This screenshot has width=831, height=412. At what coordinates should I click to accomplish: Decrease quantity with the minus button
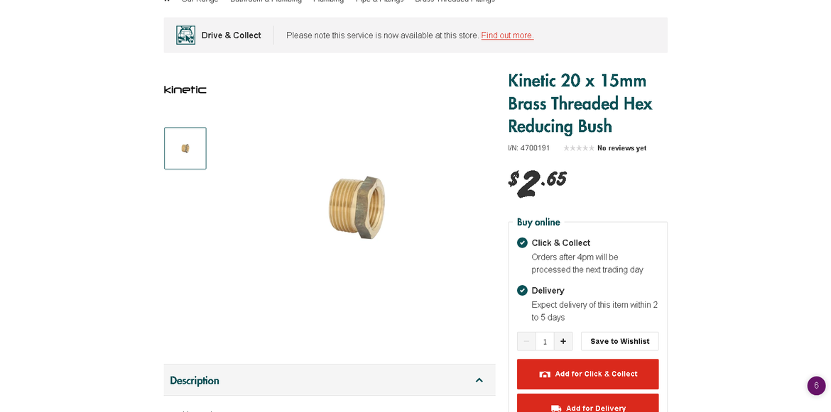pos(526,341)
